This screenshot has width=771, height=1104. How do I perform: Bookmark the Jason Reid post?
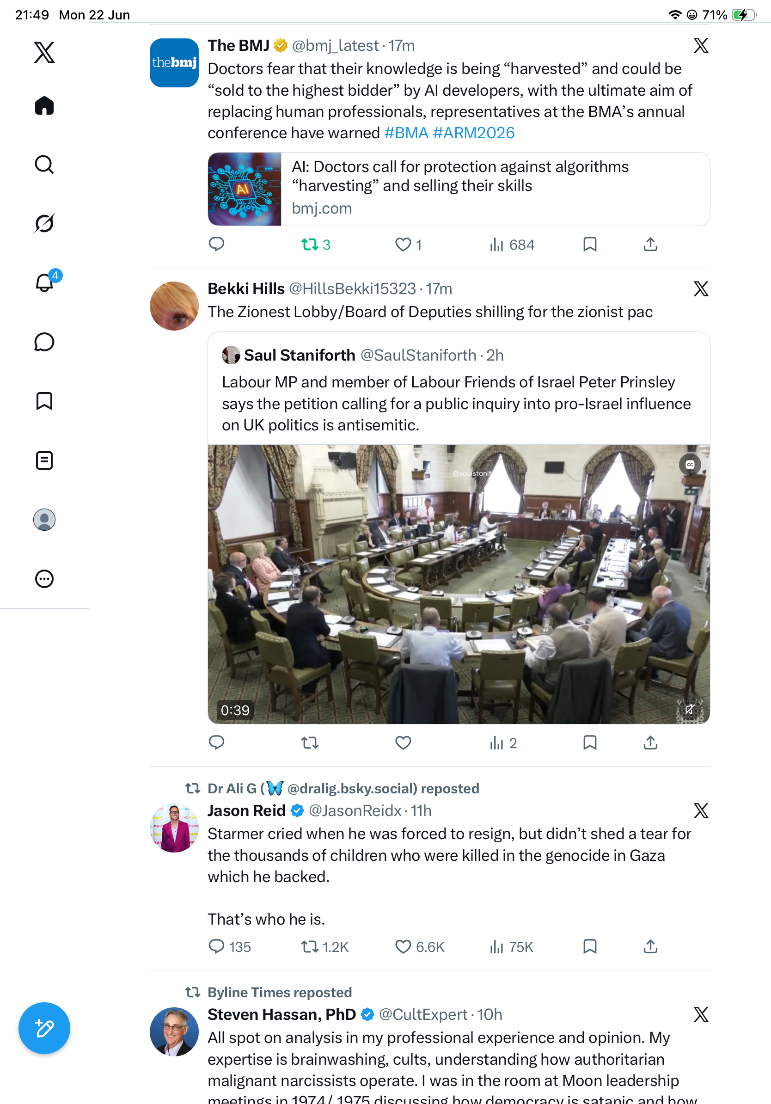(589, 946)
